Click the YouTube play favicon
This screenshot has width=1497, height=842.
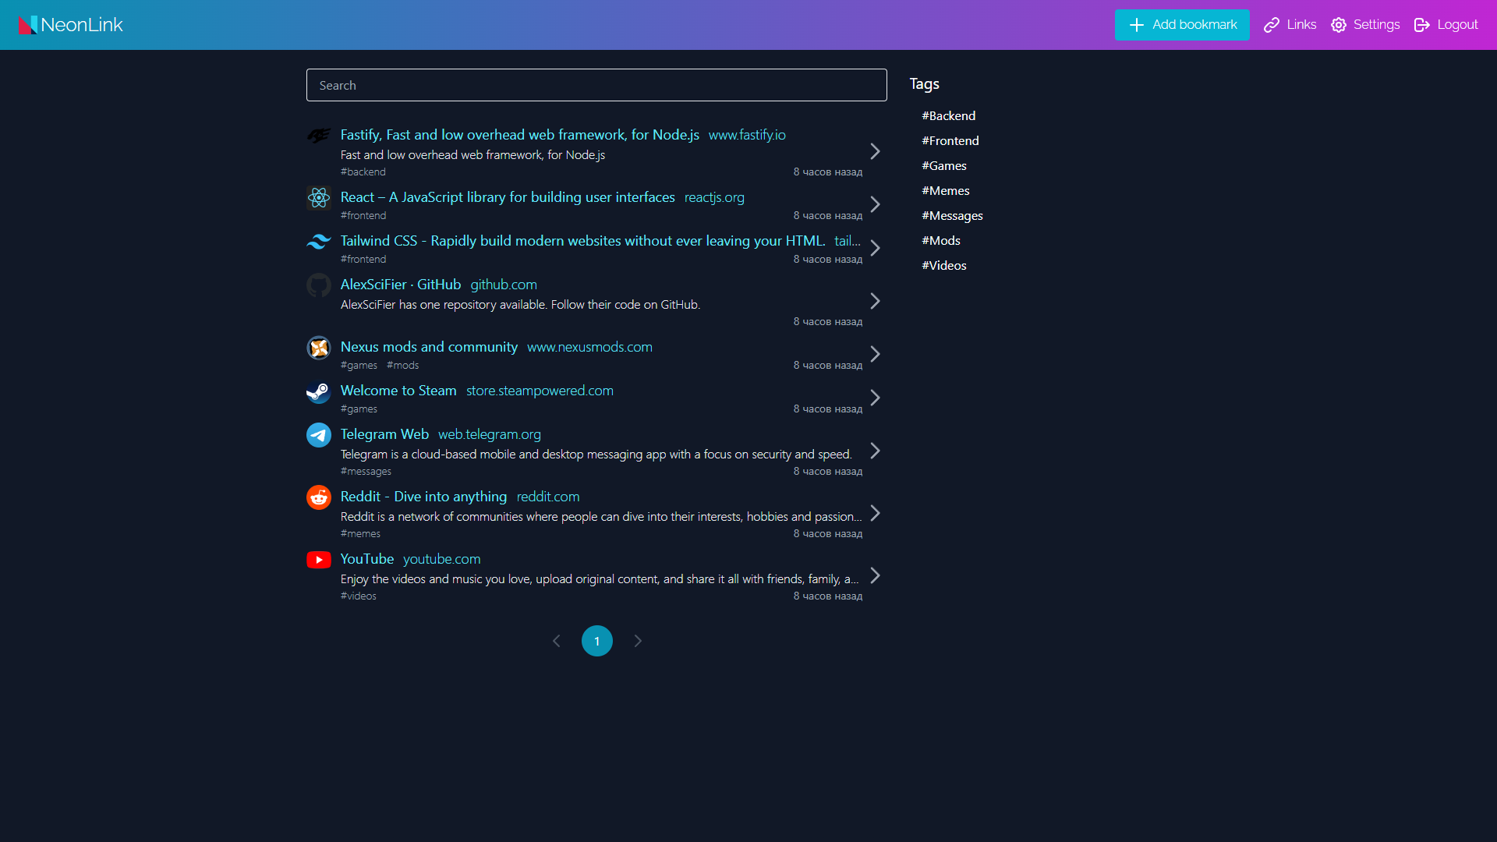coord(318,560)
